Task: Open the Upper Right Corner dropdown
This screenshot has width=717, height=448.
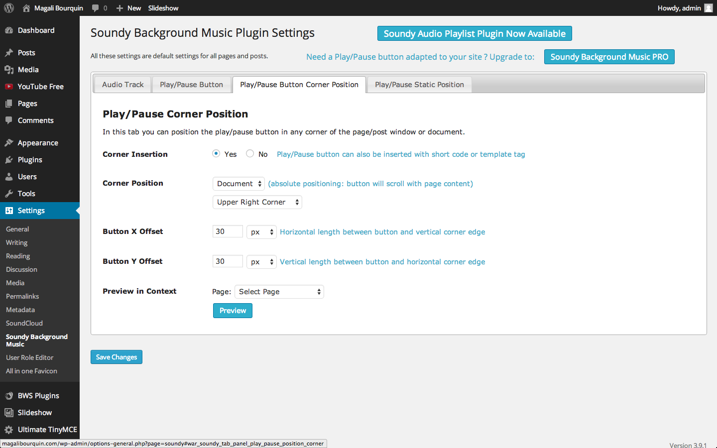Action: pyautogui.click(x=257, y=202)
